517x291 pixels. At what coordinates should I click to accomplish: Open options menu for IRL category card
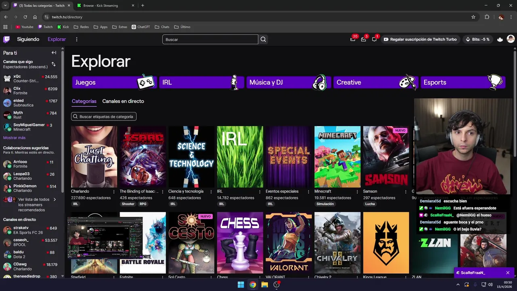(x=260, y=192)
